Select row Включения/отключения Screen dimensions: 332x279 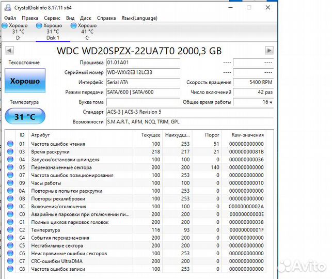pyautogui.click(x=135, y=207)
